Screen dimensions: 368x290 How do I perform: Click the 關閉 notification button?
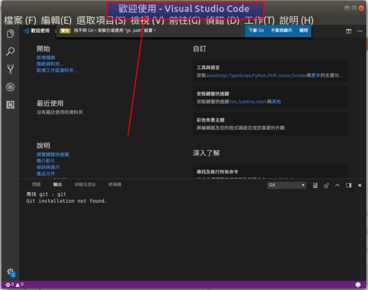[x=304, y=31]
